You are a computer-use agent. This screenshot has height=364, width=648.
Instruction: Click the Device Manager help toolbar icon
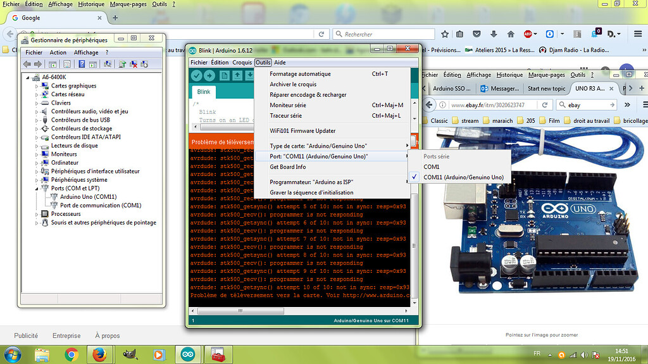pos(82,64)
